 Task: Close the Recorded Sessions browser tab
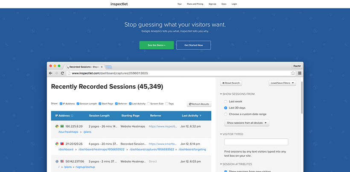[102, 67]
